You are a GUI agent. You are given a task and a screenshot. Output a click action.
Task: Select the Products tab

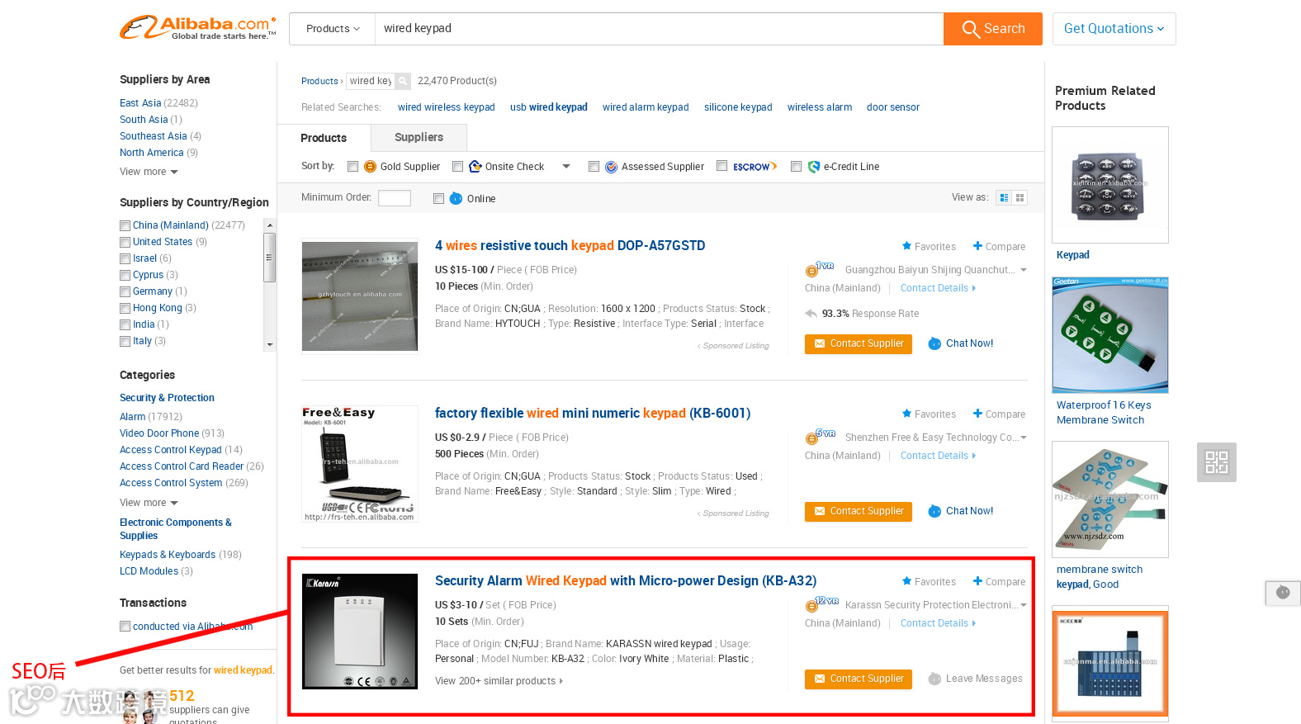pyautogui.click(x=324, y=138)
